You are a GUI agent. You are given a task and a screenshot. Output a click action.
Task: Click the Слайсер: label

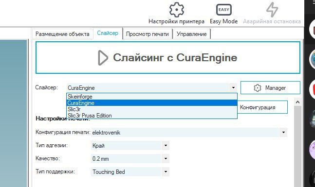pos(47,87)
